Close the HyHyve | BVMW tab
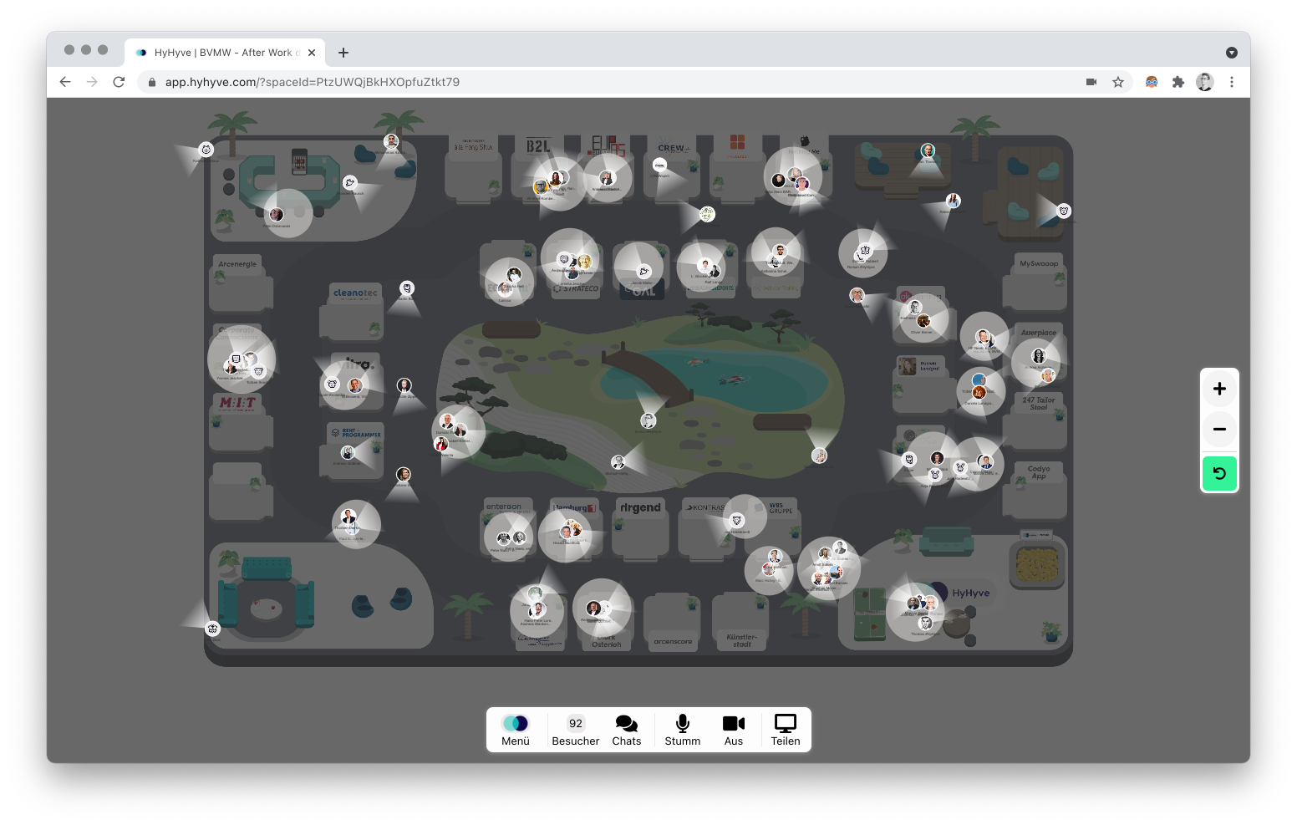 (x=312, y=53)
